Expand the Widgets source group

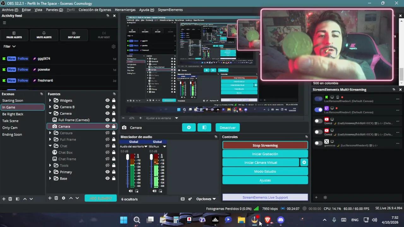click(x=50, y=100)
